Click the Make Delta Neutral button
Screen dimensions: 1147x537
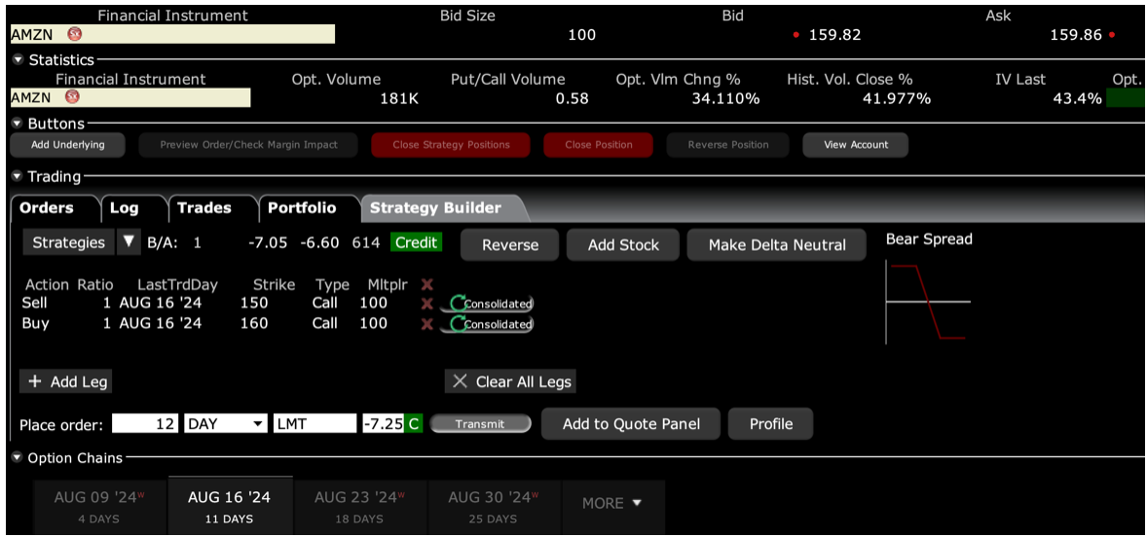[x=776, y=245]
